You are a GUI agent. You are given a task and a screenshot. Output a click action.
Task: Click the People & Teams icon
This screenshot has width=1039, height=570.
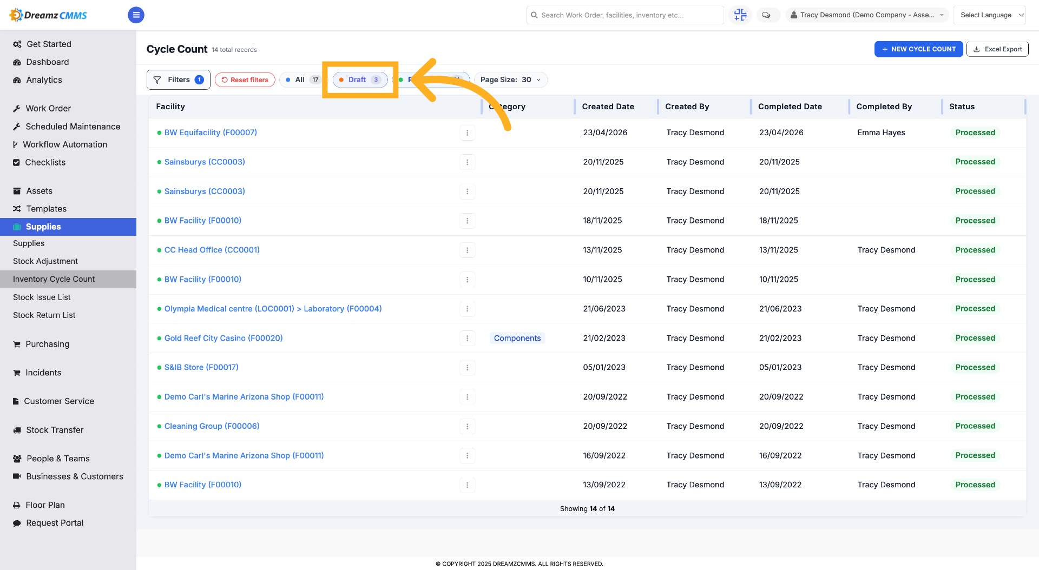[17, 459]
